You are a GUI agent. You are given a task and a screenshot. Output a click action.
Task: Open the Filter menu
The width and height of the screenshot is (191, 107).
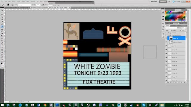click(28, 2)
